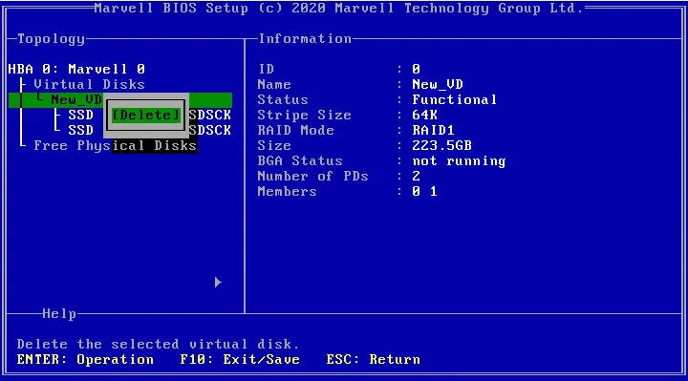688x381 pixels.
Task: Click the ID value 0
Action: click(416, 69)
